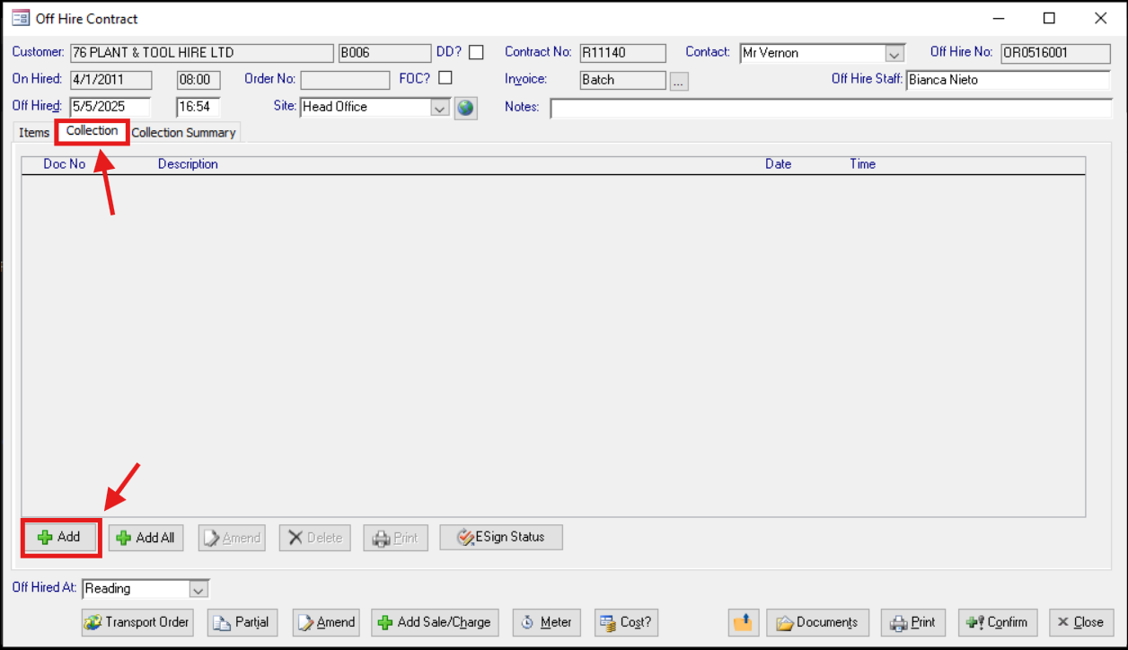Tick the FOC? checkbox
The width and height of the screenshot is (1128, 650).
point(445,78)
